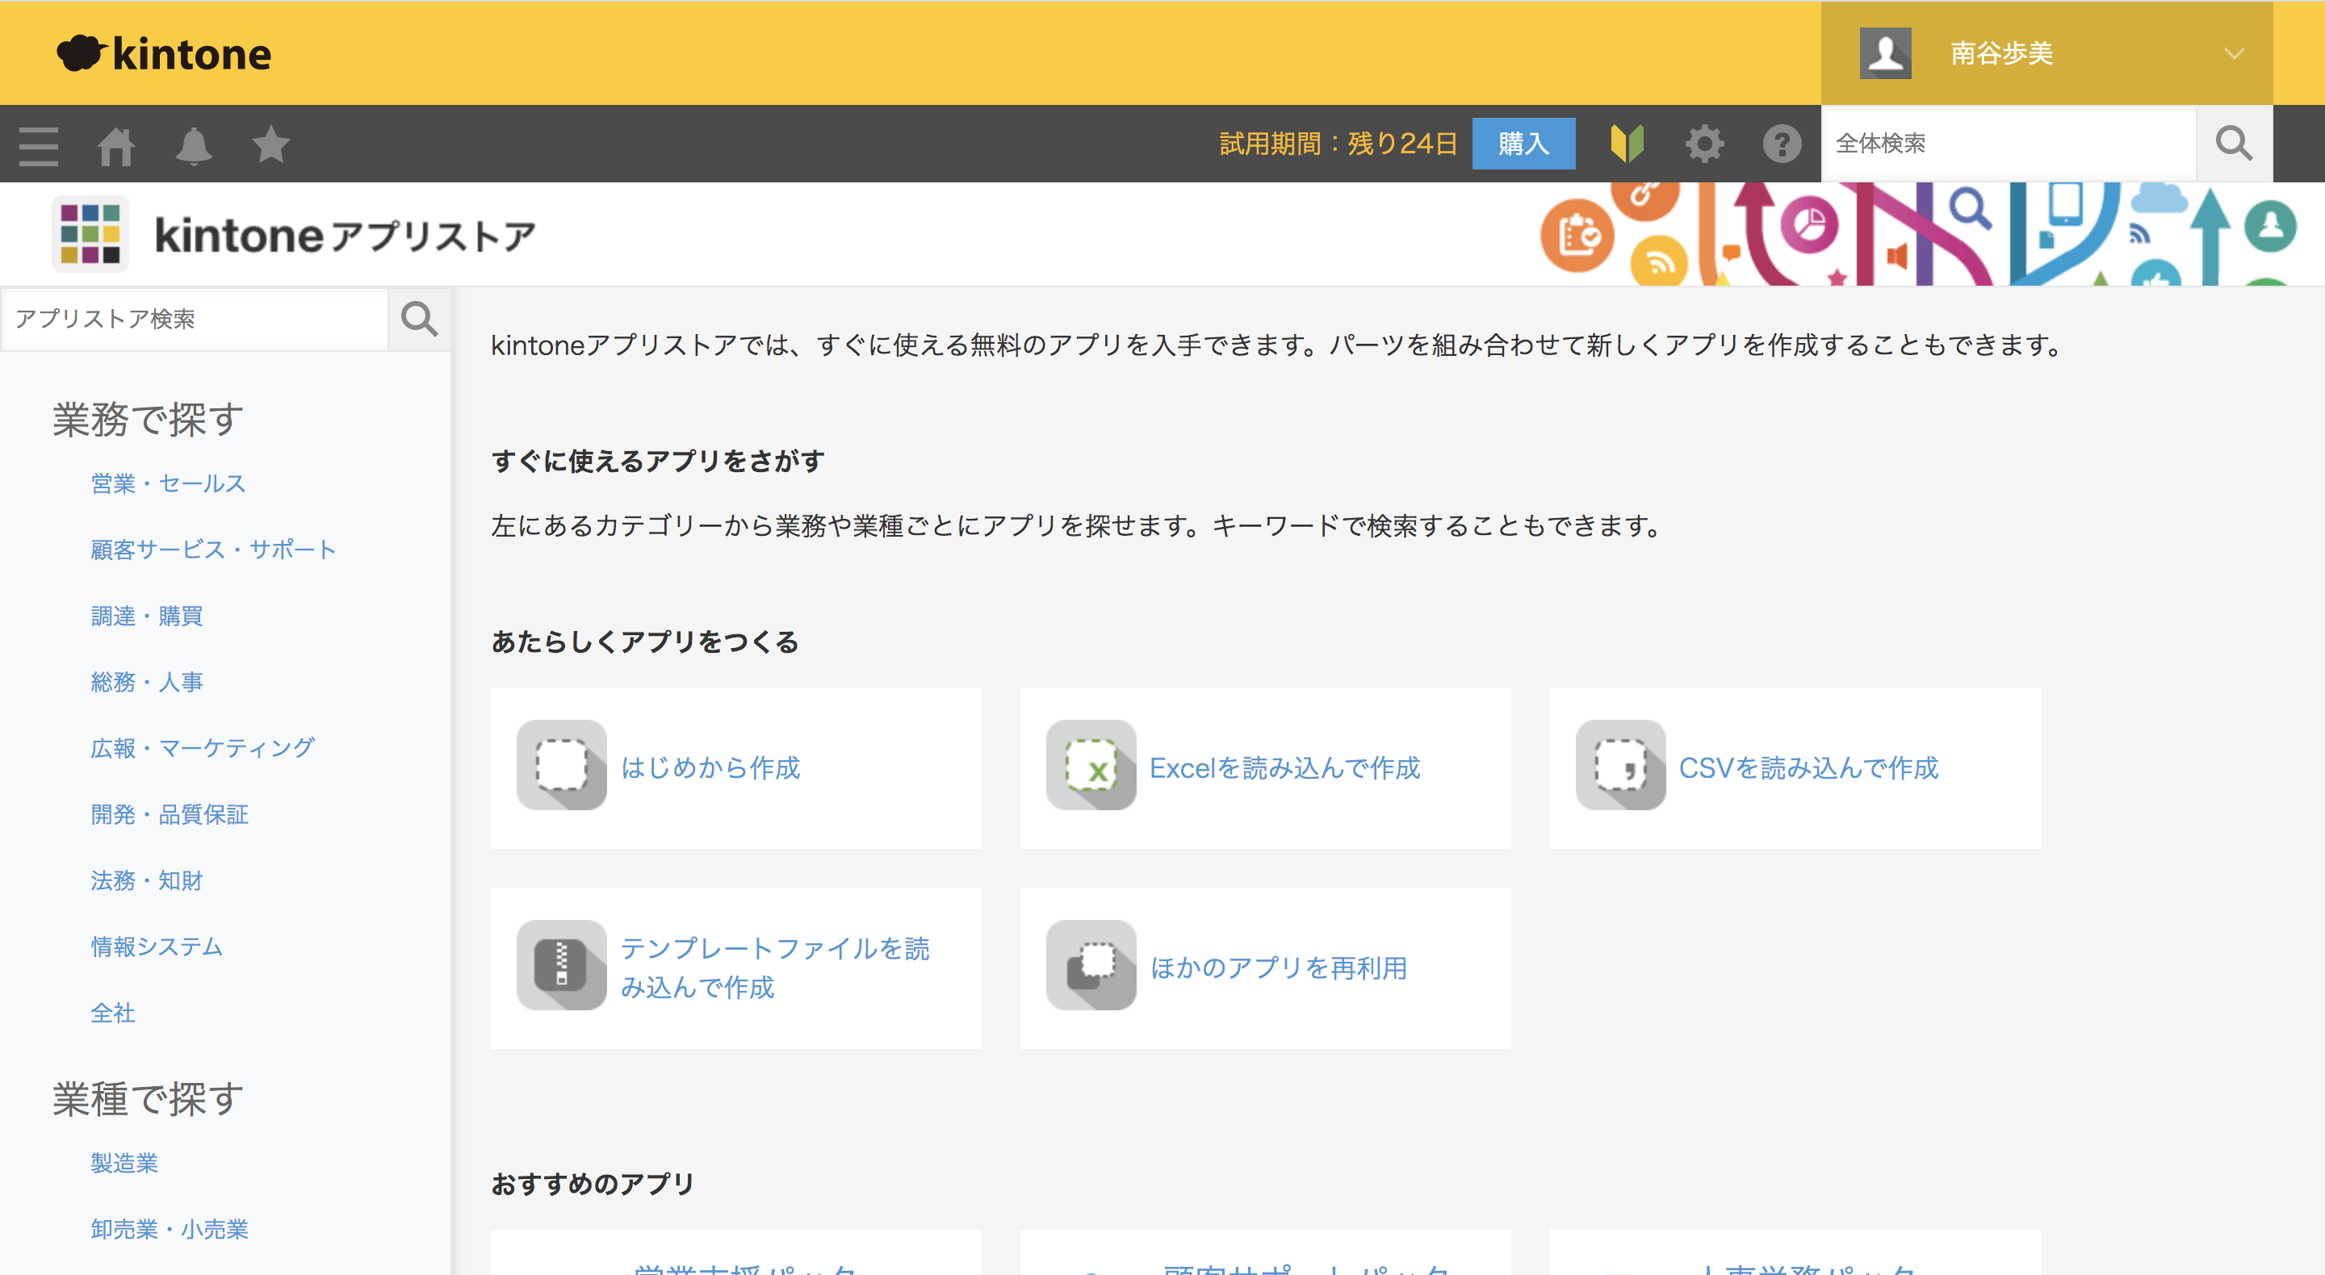Click the はじめから作成 dashed square icon
Screen dimensions: 2325x1275
561,765
